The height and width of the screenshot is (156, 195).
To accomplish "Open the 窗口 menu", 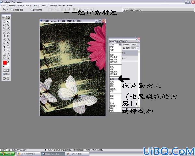I will (x=61, y=6).
